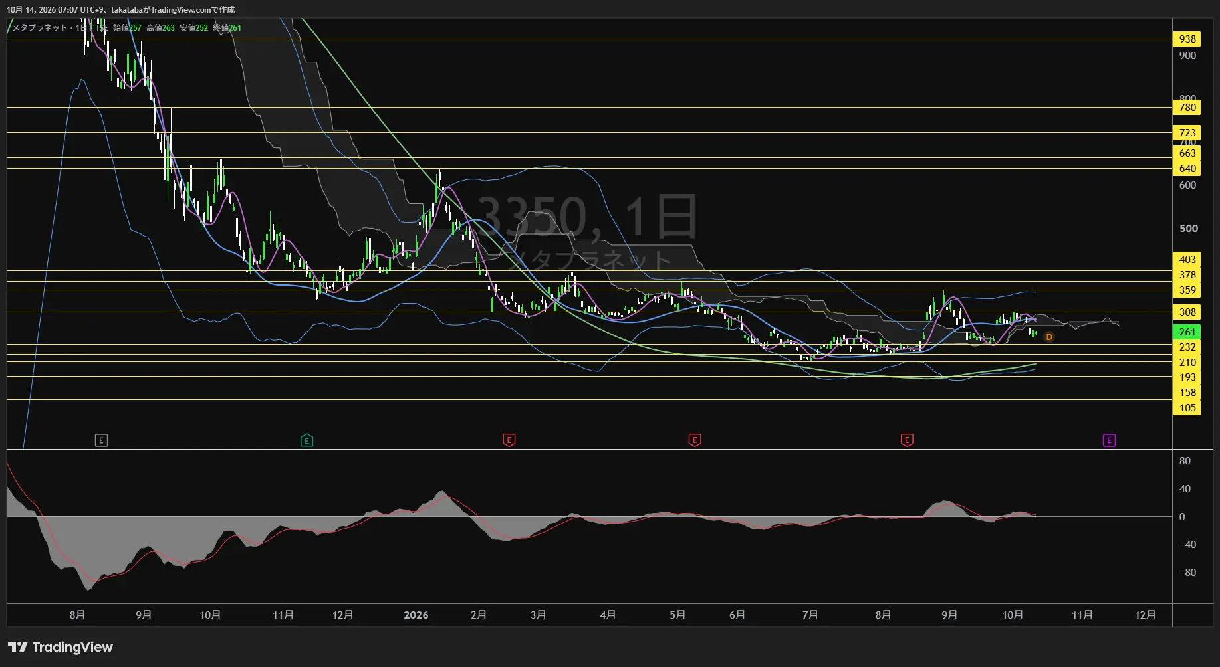Image resolution: width=1220 pixels, height=667 pixels.
Task: Click the green 261 current price label
Action: (1187, 332)
